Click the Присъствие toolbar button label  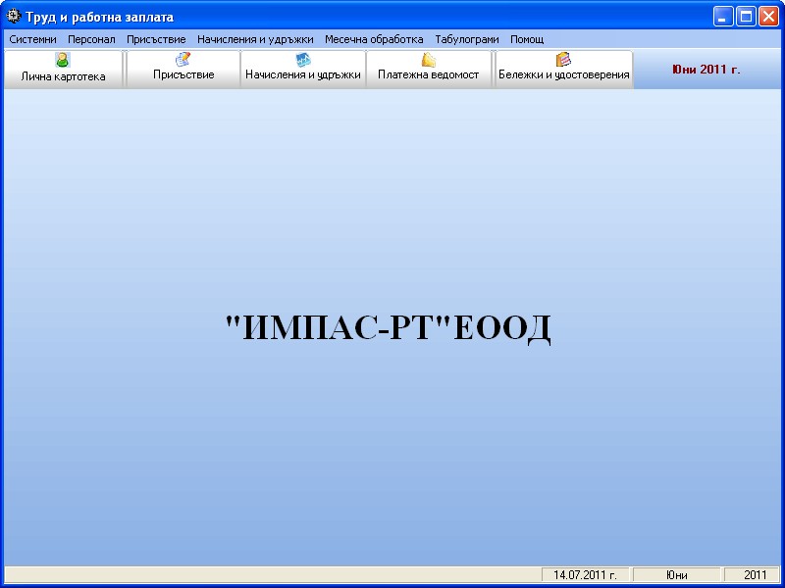click(x=183, y=75)
